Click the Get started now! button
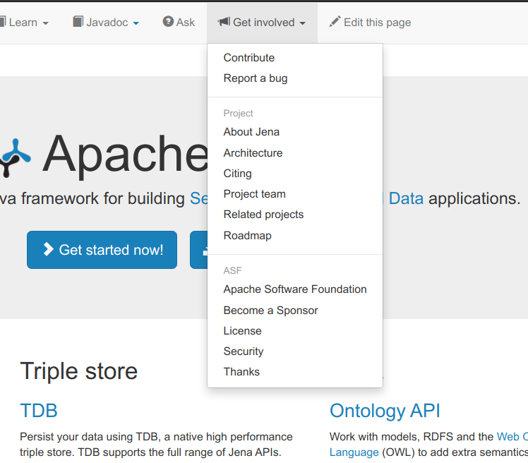Image resolution: width=528 pixels, height=463 pixels. click(102, 250)
